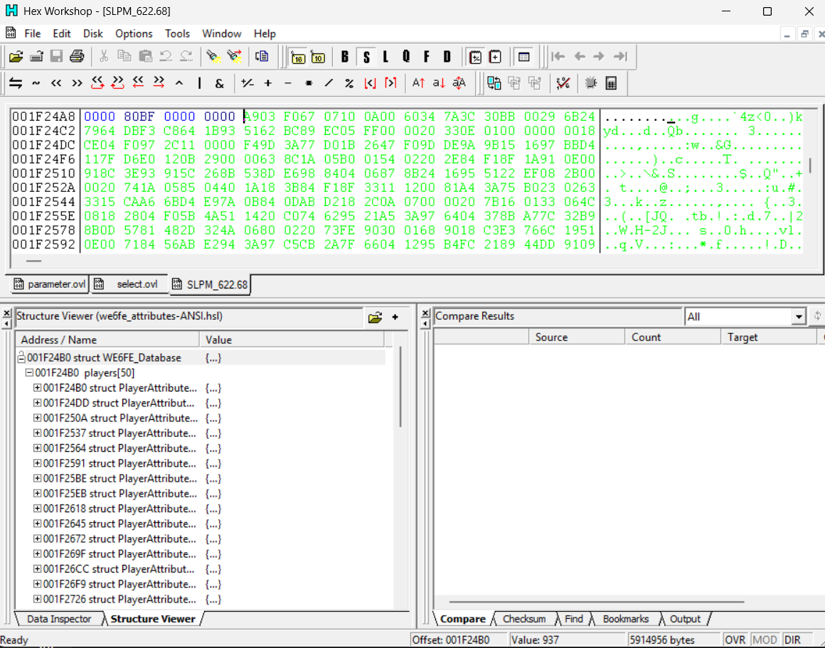Screen dimensions: 825x648
Task: Click the shift left operation icon
Action: [56, 83]
